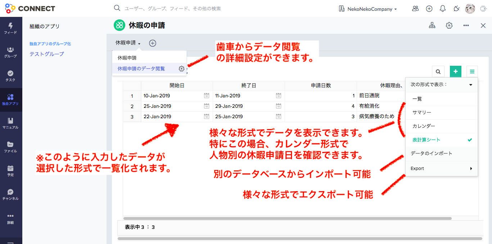This screenshot has width=492, height=244.
Task: Open Files in the sidebar
Action: 10,147
